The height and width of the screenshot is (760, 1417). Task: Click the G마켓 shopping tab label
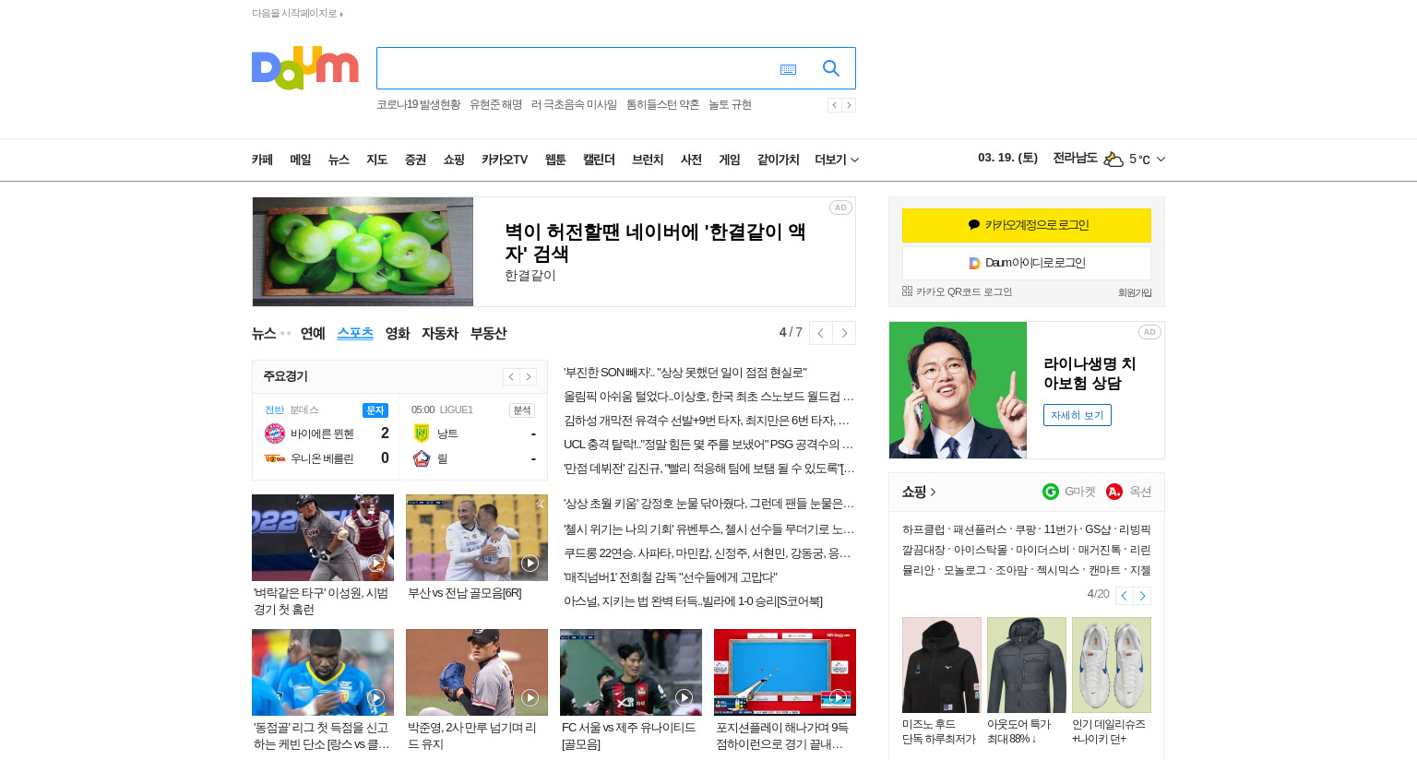point(1080,492)
